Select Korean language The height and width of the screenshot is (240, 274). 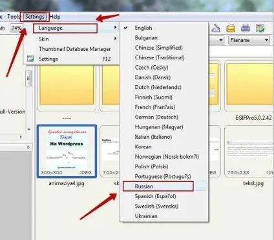[x=164, y=146]
